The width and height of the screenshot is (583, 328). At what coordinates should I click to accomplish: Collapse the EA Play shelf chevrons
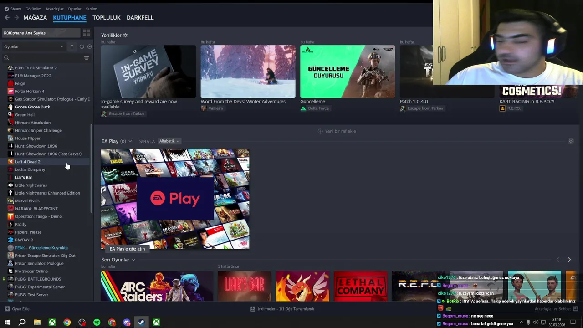click(x=571, y=141)
